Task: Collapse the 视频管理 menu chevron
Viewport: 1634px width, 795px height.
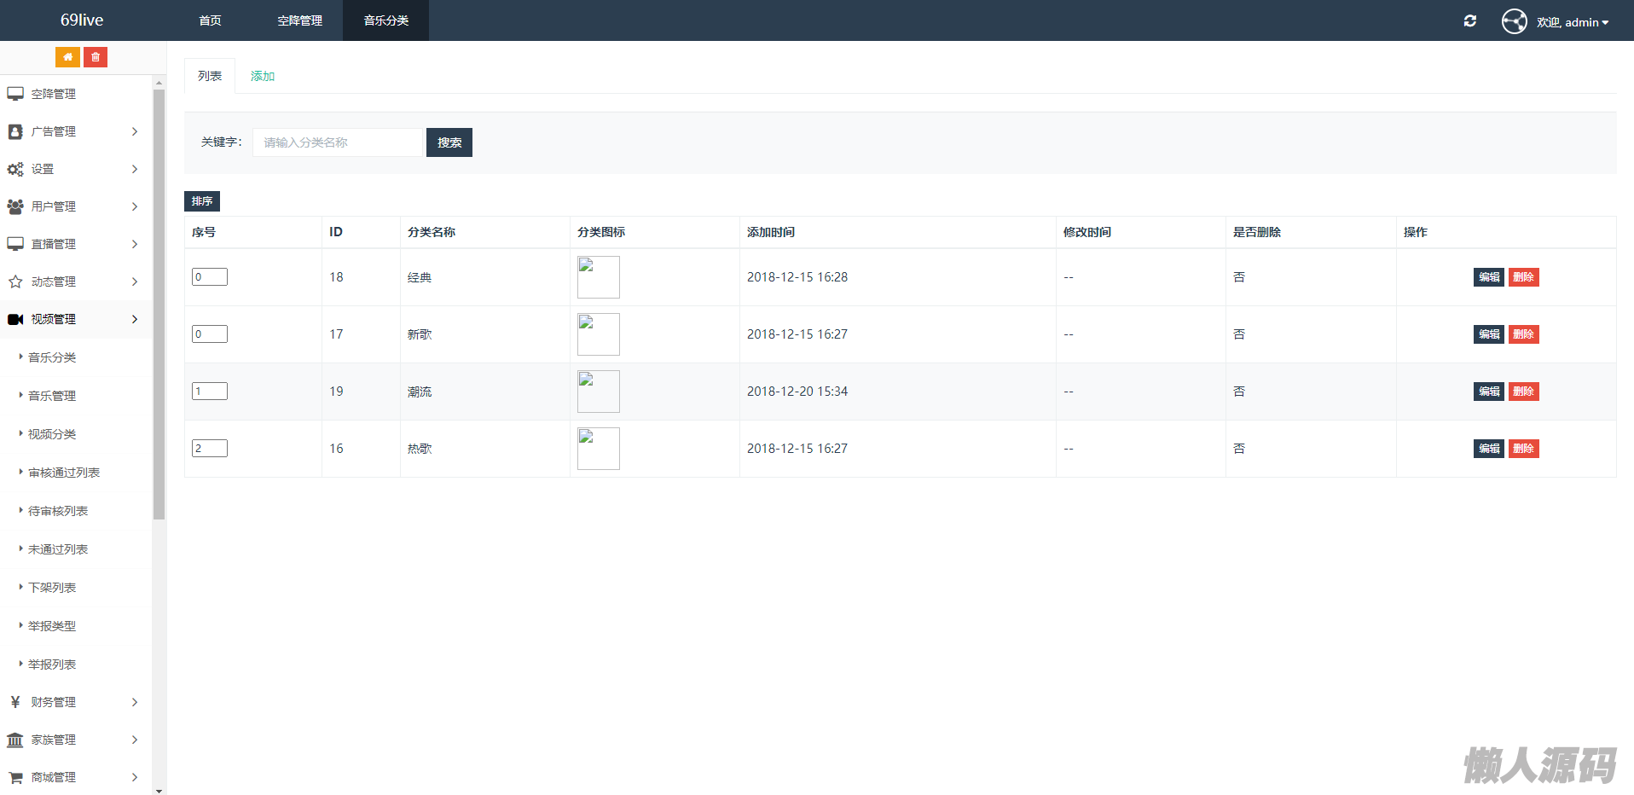Action: point(135,319)
